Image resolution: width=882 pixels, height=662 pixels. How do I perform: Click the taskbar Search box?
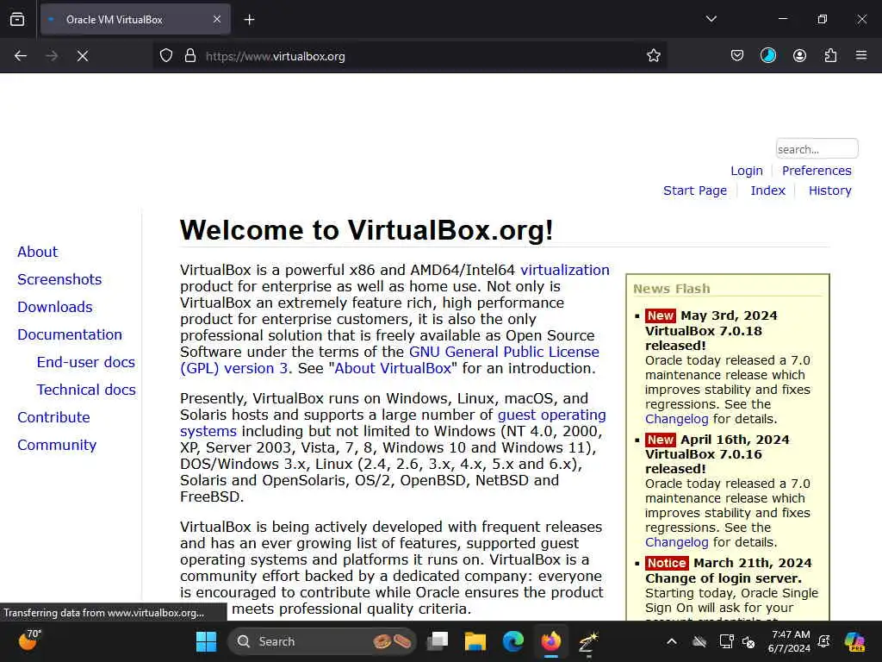tap(322, 641)
